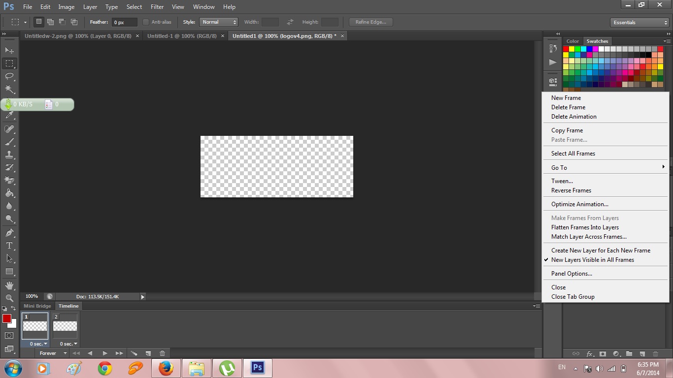Select the Magic Wand tool
This screenshot has height=378, width=673.
[9, 89]
